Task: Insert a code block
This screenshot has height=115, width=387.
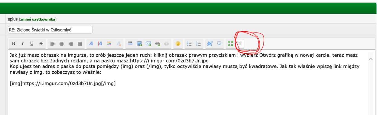Action: [210, 44]
